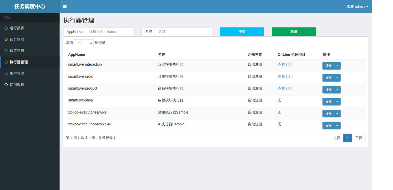Image resolution: width=393 pixels, height=190 pixels.
Task: Open 调度日志 from the navigation menu
Action: (x=17, y=51)
